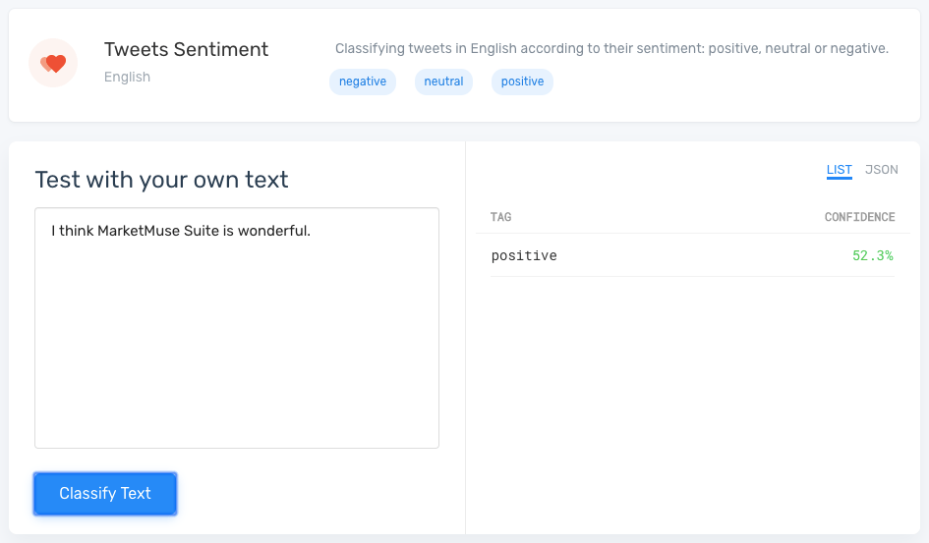Click the 'Test with your own text' heading
This screenshot has height=543, width=929.
click(161, 180)
